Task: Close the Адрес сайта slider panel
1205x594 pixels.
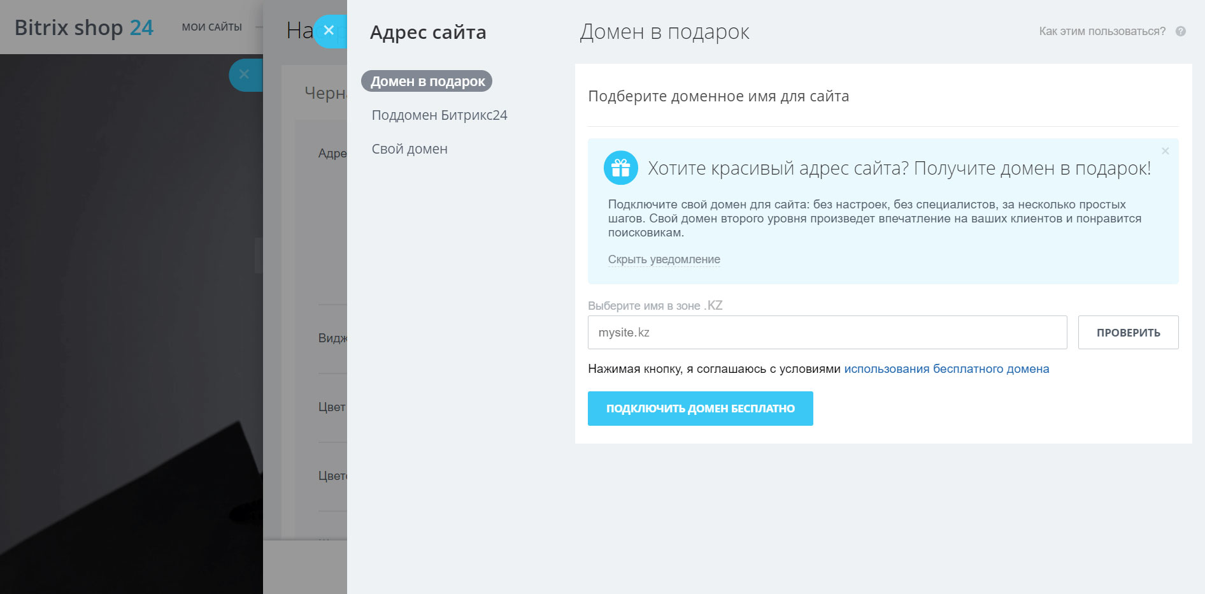Action: pos(329,31)
